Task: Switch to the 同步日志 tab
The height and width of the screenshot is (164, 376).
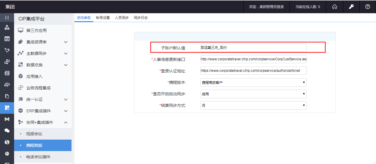Action: coord(141,18)
